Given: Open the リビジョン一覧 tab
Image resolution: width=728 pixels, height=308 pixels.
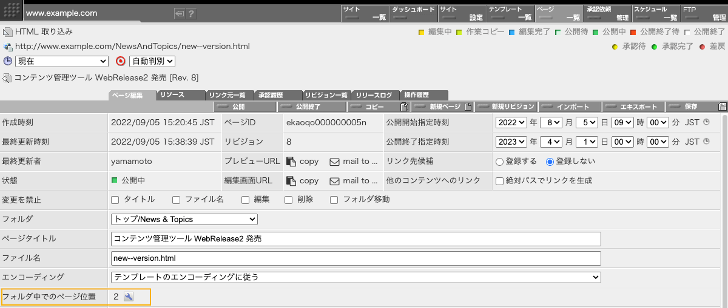Looking at the screenshot, I should pos(326,95).
